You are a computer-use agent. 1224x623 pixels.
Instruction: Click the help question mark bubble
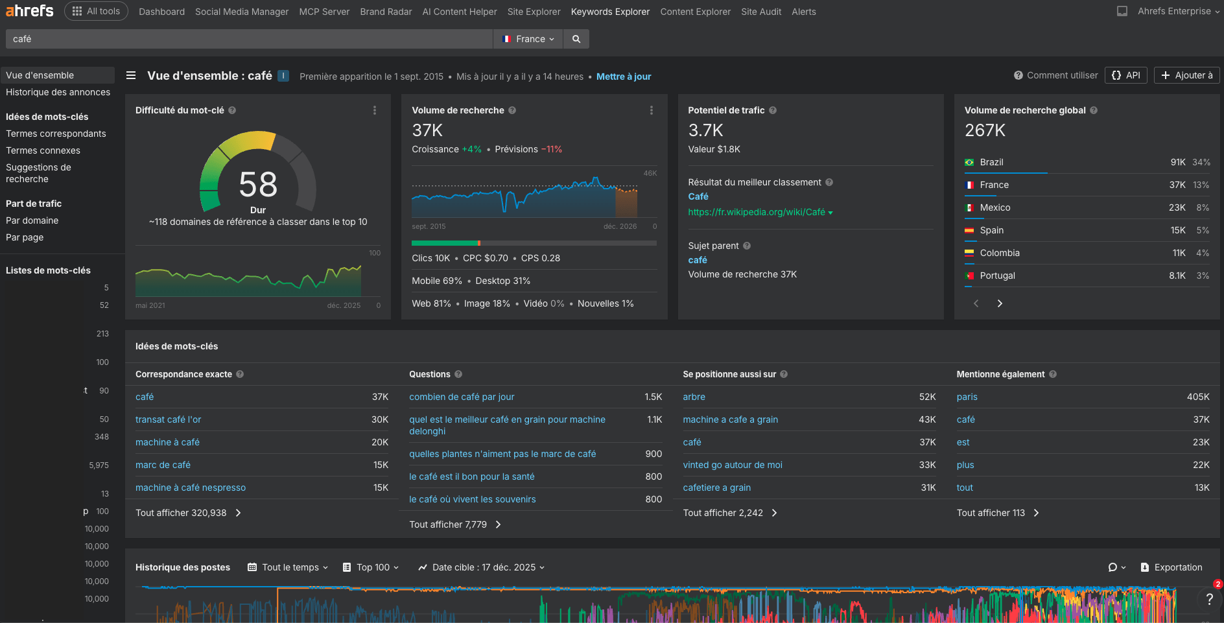(x=1208, y=600)
